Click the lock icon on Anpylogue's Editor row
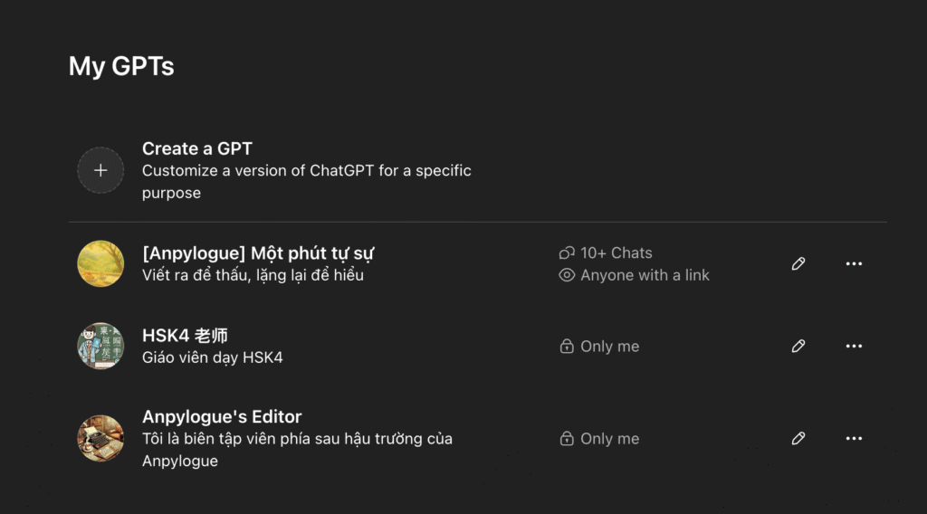Screen dimensions: 927x514 pos(567,438)
